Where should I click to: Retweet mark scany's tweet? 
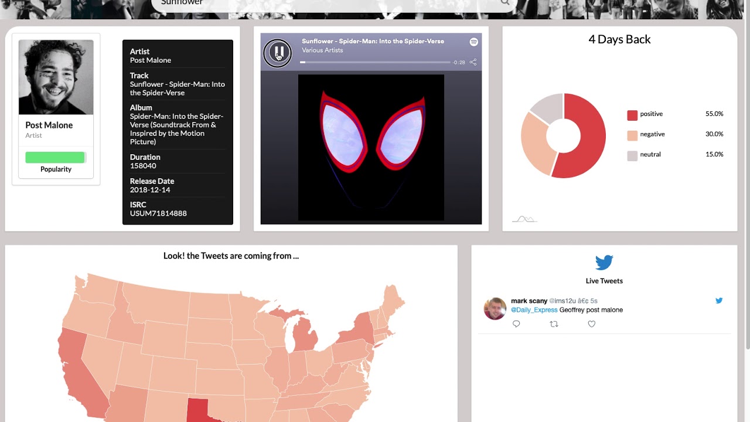tap(554, 324)
